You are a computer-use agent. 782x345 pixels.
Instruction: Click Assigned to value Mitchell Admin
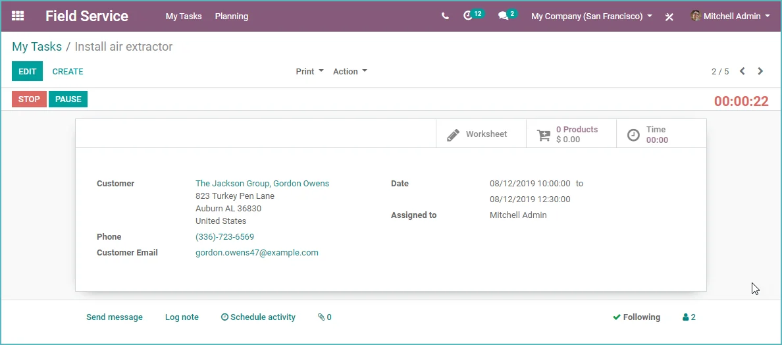518,215
